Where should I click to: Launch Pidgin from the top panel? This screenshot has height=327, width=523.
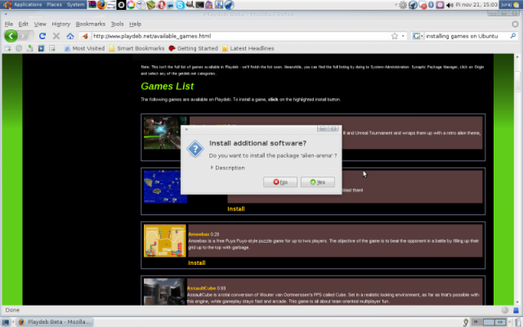pos(209,5)
